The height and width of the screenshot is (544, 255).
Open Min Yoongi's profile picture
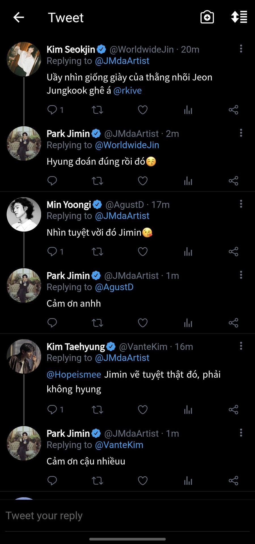tap(24, 214)
